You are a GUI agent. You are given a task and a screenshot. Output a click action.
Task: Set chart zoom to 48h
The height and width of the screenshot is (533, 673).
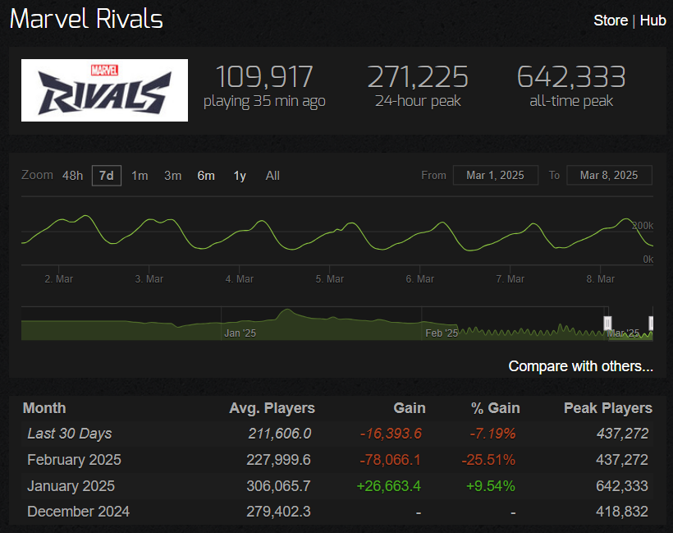coord(72,176)
